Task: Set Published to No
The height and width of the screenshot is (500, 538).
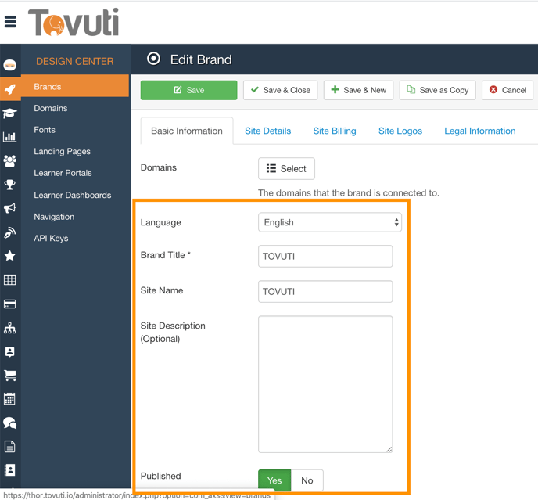Action: [307, 480]
